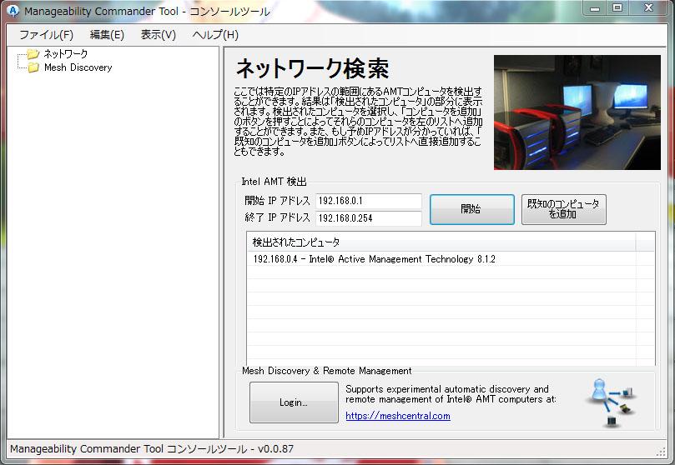Open the https://meshcentral.com link
The width and height of the screenshot is (675, 465).
(x=398, y=416)
